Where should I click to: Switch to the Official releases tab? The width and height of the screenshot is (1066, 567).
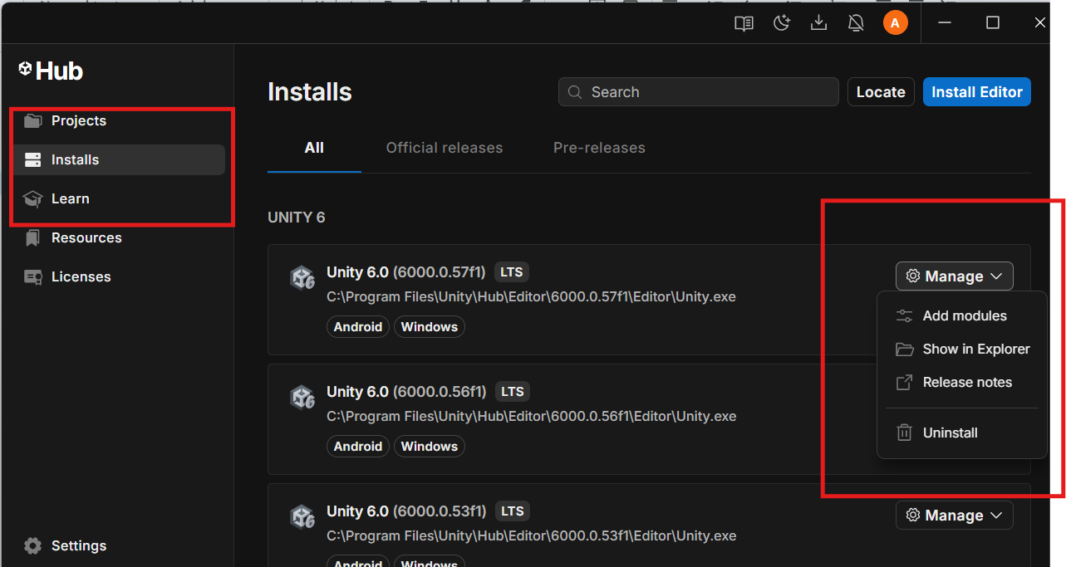pos(445,149)
